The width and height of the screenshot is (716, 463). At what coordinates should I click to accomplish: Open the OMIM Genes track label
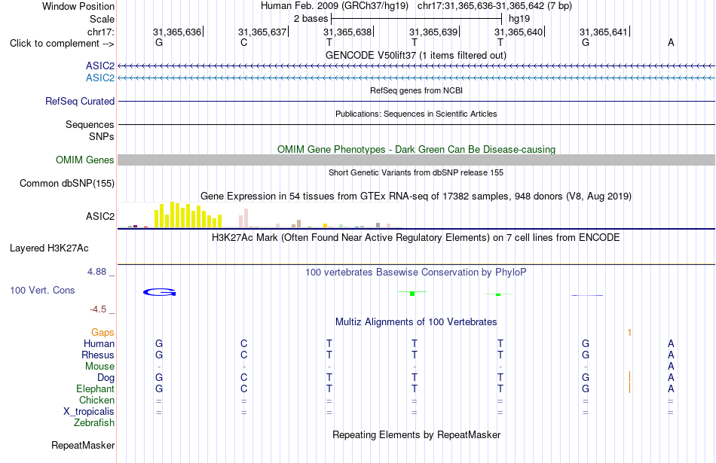pos(85,160)
